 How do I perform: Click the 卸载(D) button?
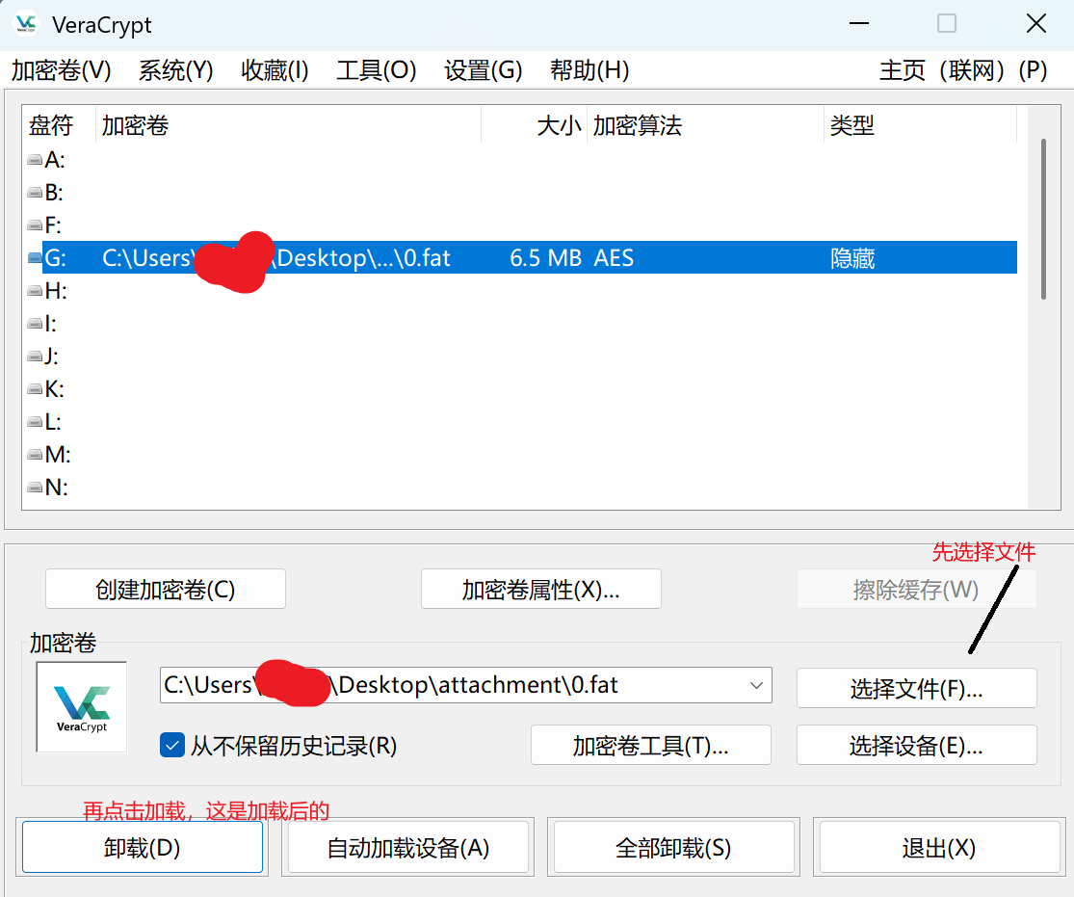point(143,848)
